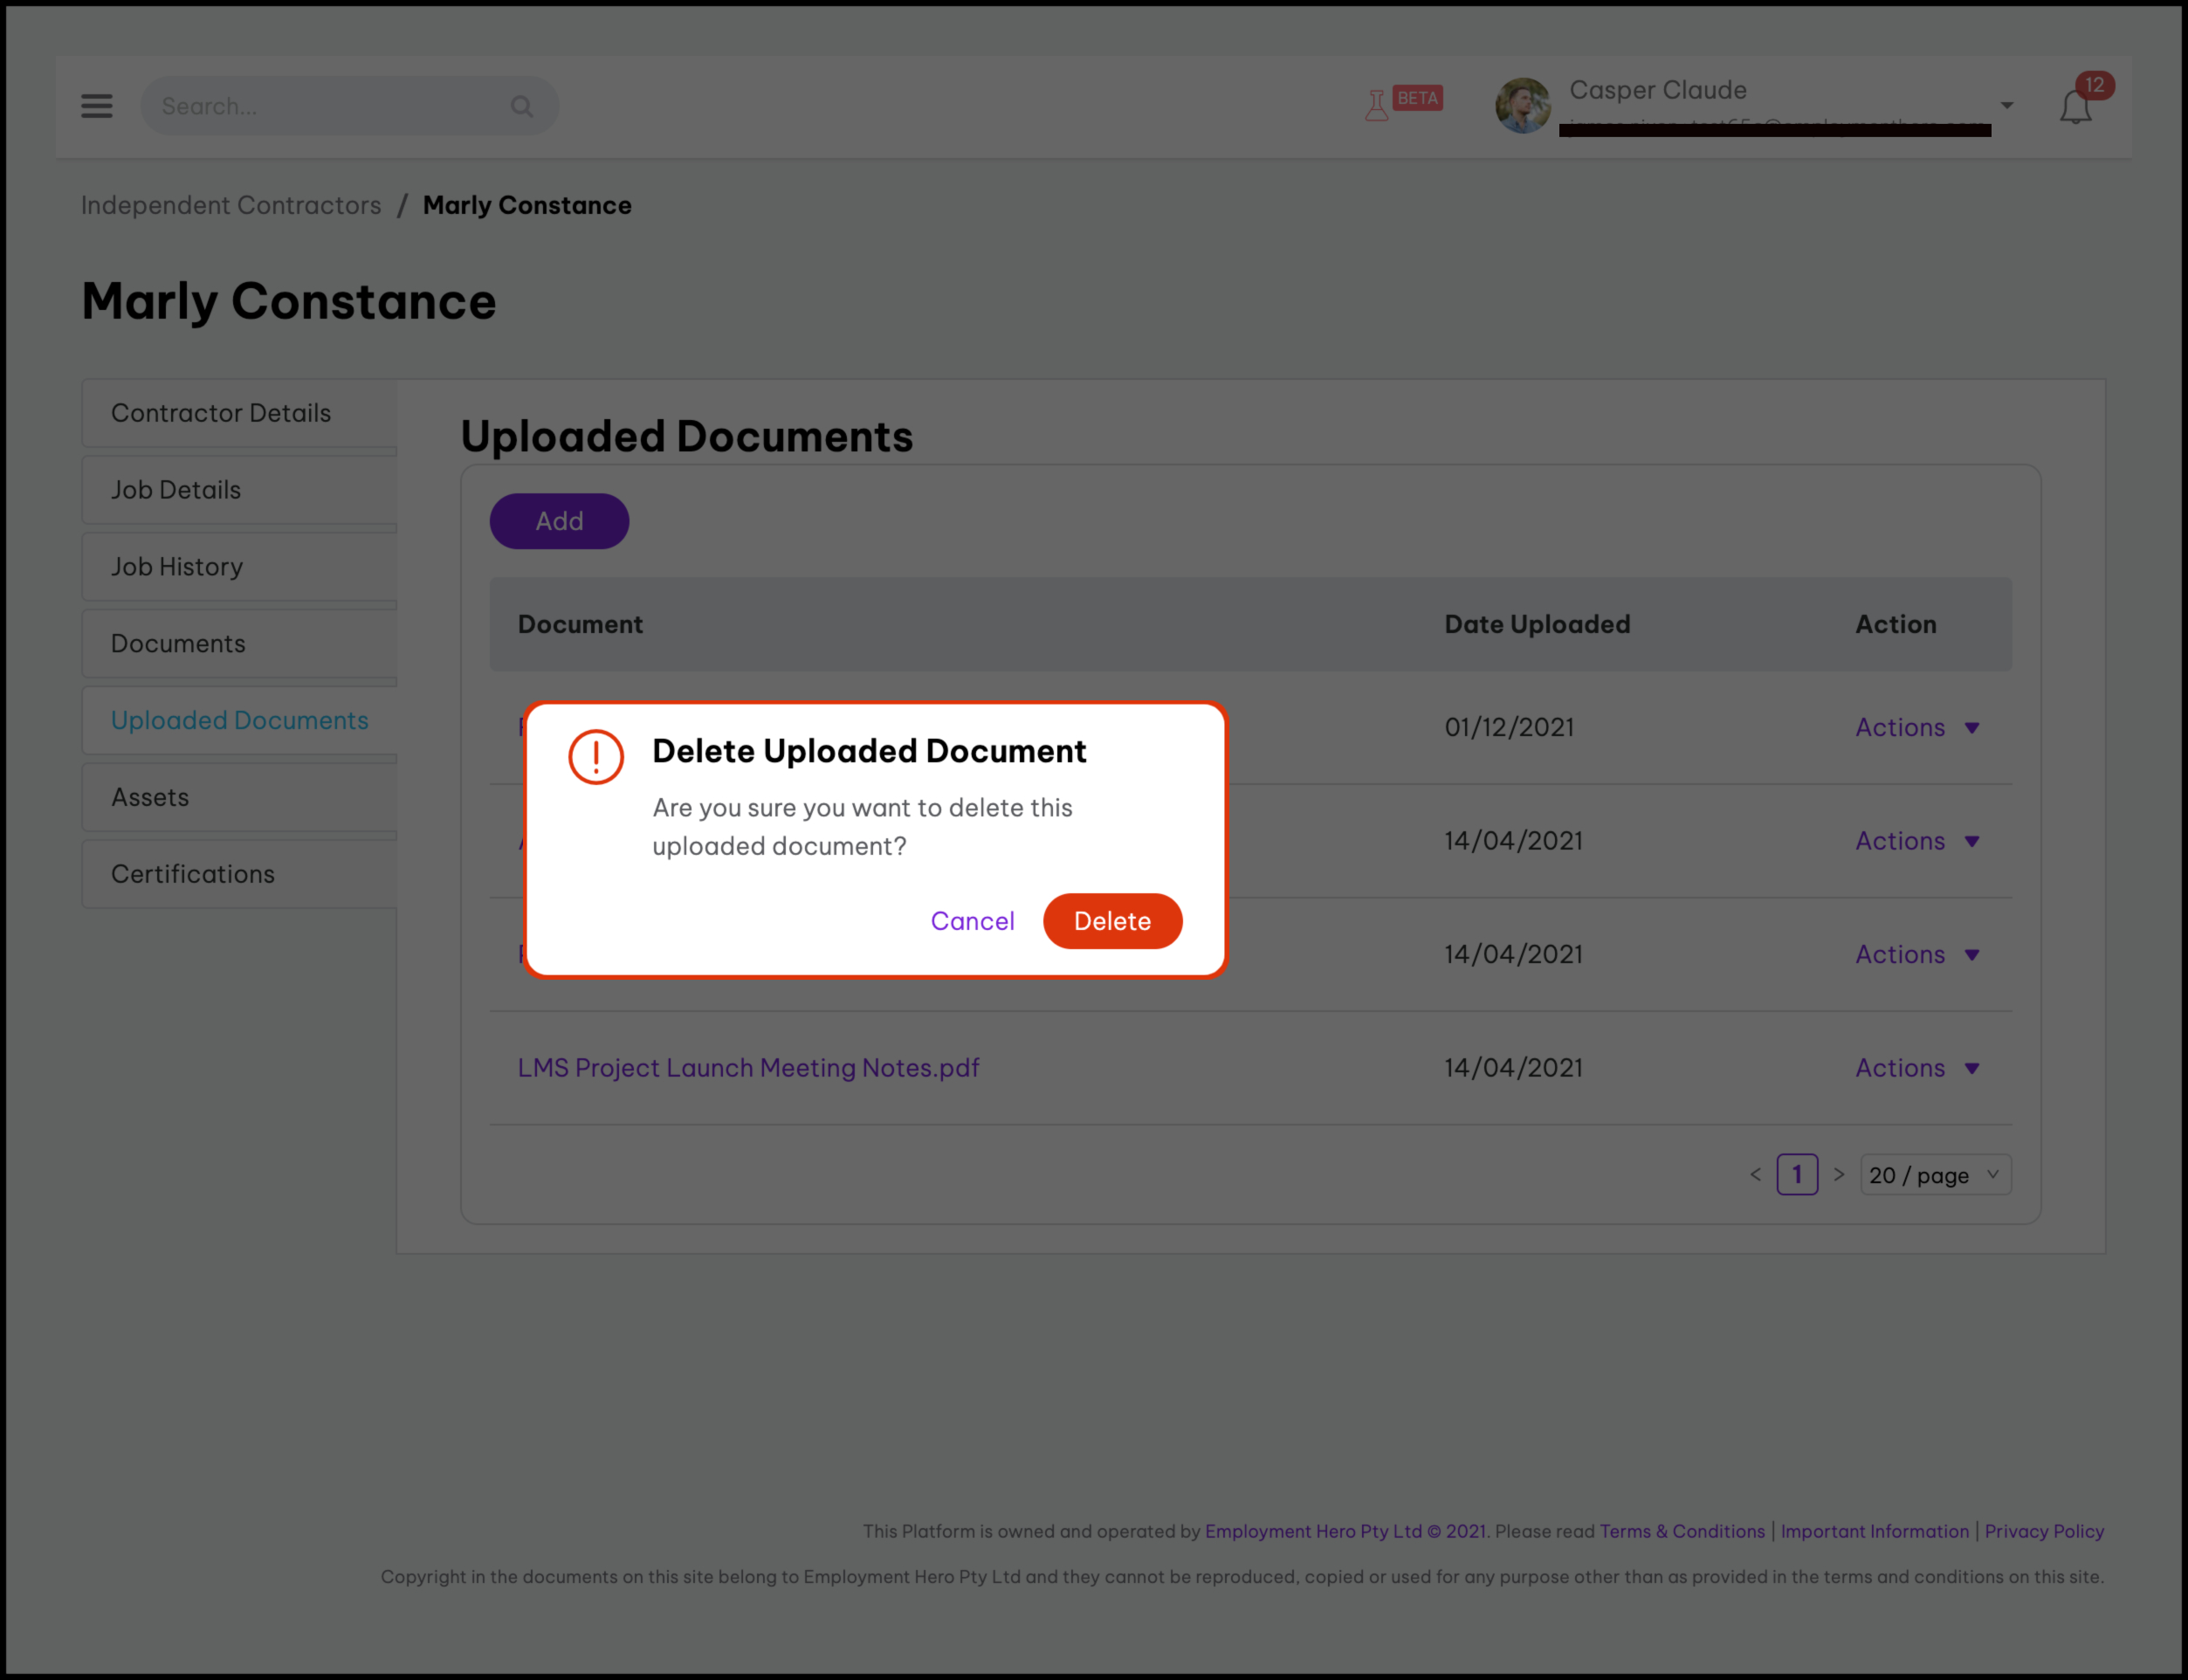
Task: Expand the user account dropdown arrow
Action: tap(2006, 106)
